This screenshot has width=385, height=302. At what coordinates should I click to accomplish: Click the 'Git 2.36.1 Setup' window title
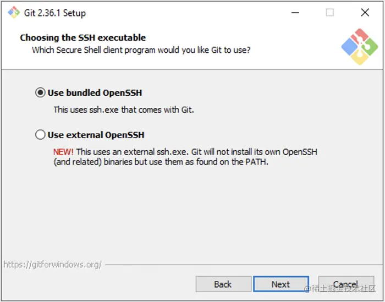click(x=55, y=13)
